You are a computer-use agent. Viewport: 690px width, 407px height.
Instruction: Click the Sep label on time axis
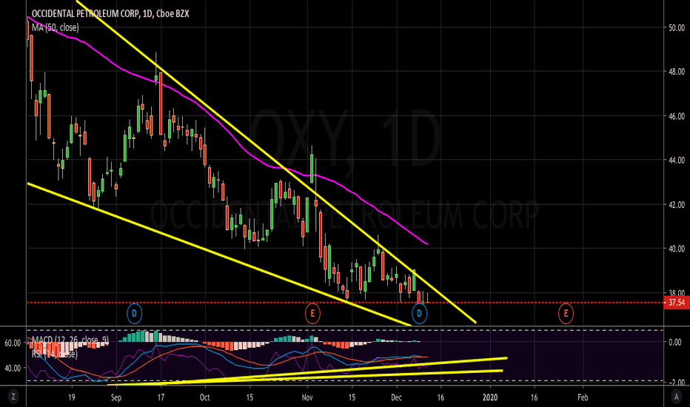coord(116,397)
